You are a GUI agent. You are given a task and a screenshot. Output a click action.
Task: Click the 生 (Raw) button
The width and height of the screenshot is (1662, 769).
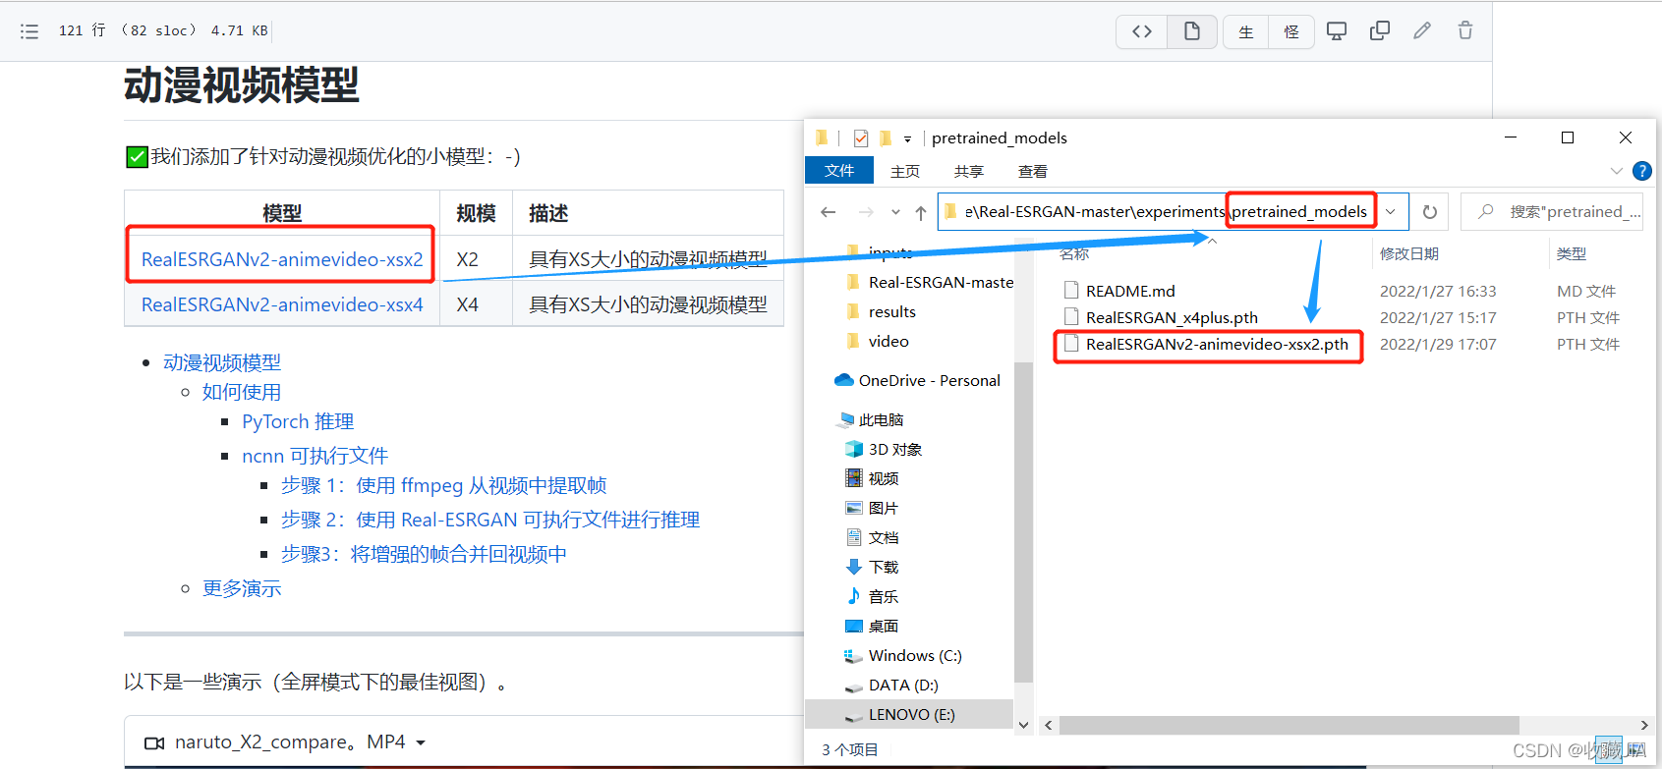1245,31
